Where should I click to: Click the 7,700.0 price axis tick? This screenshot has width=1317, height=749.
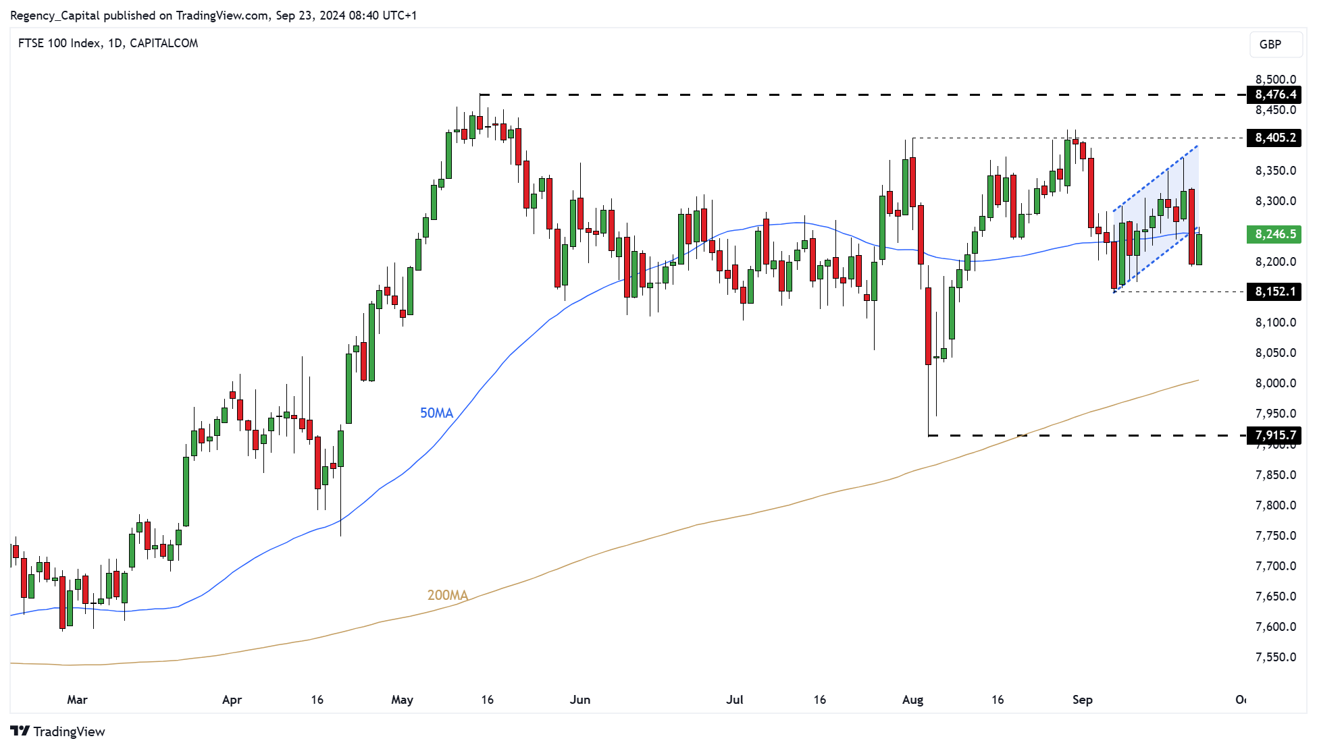(1275, 566)
